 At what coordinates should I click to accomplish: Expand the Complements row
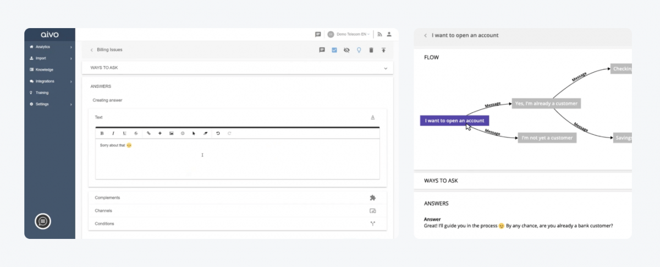[238, 198]
